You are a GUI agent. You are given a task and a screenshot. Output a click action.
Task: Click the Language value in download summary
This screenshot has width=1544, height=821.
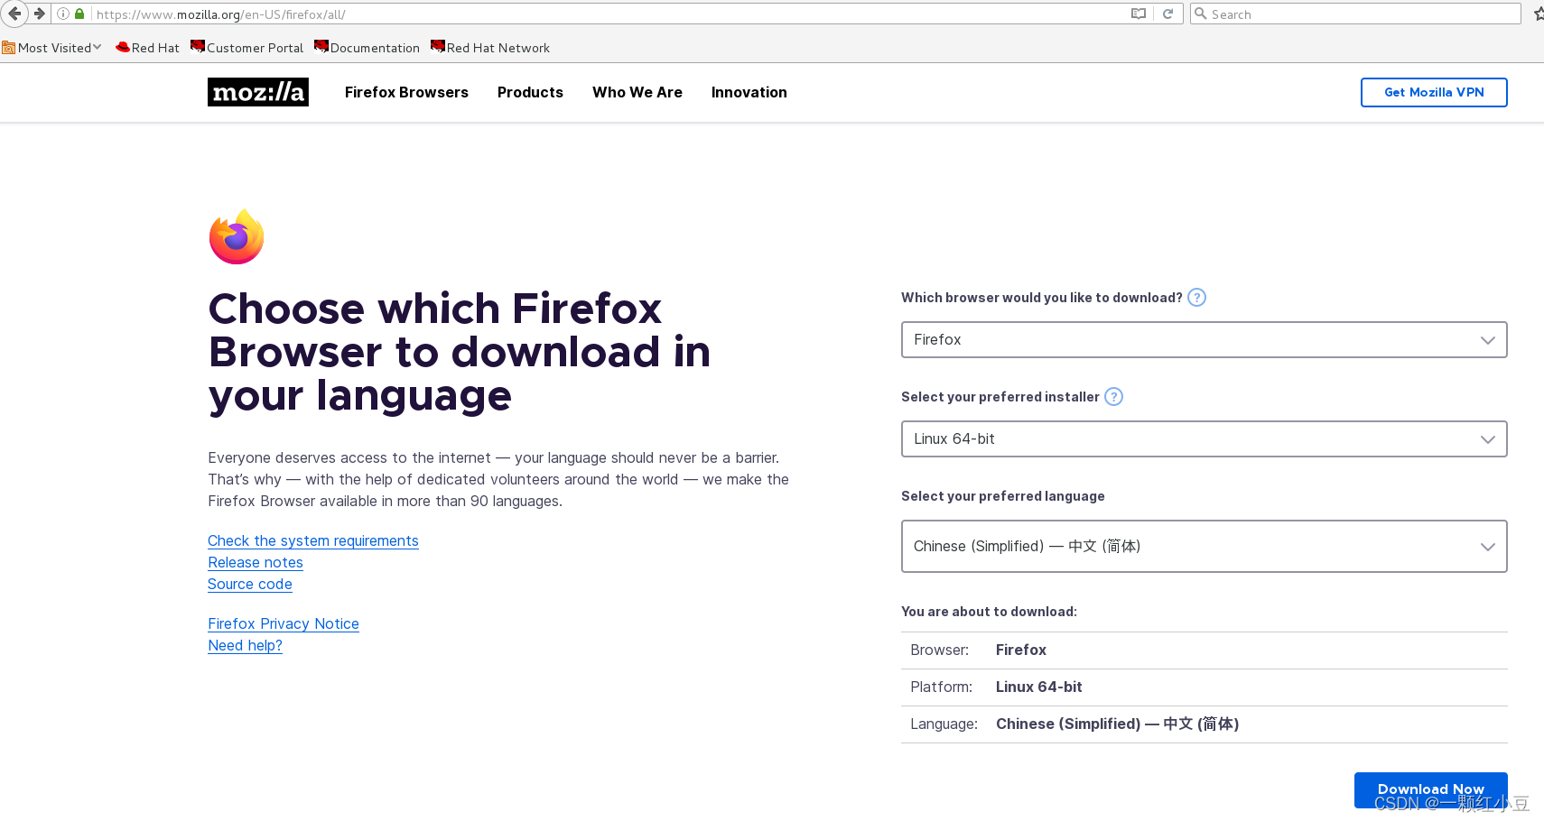[1117, 724]
